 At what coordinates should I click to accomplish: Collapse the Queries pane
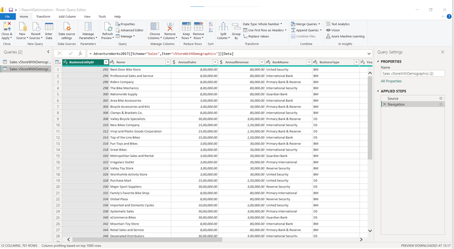point(48,52)
